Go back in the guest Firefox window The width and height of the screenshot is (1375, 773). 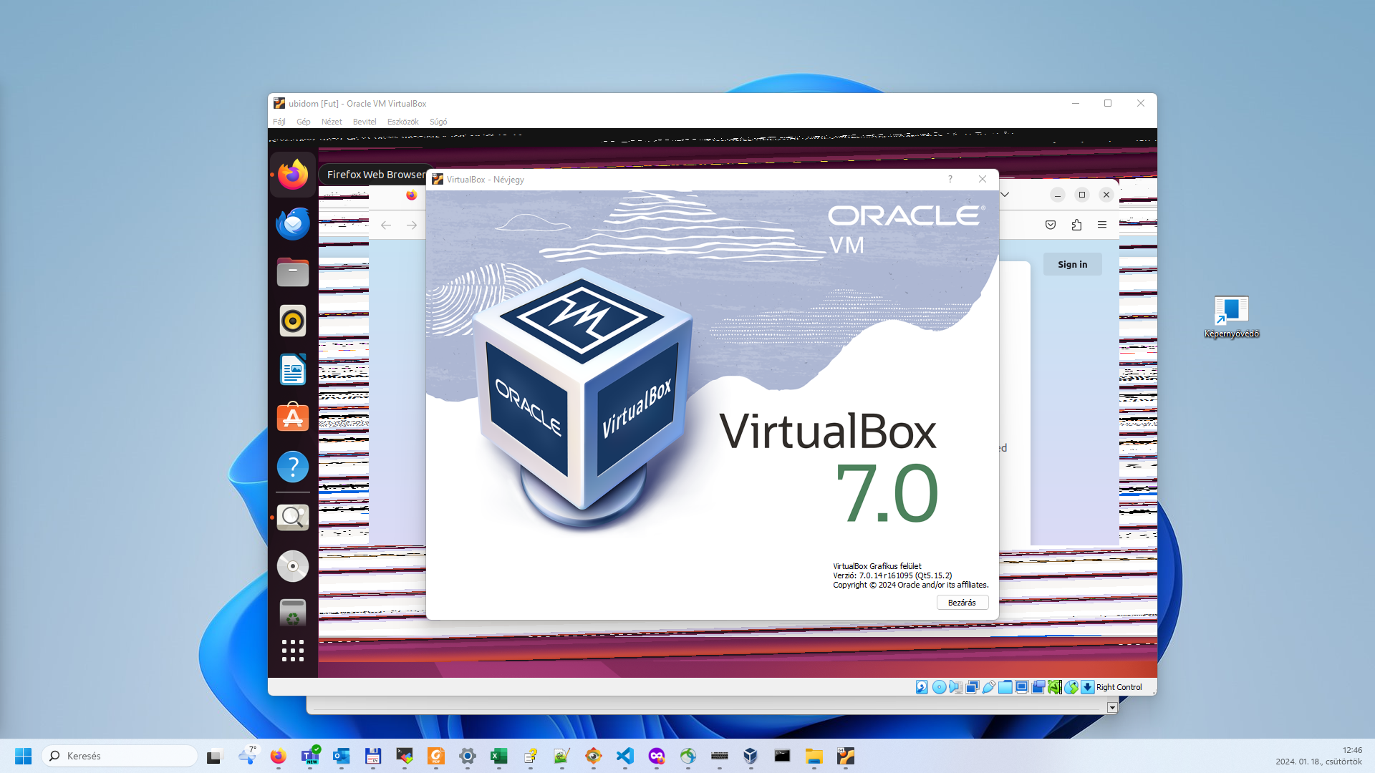[x=386, y=225]
